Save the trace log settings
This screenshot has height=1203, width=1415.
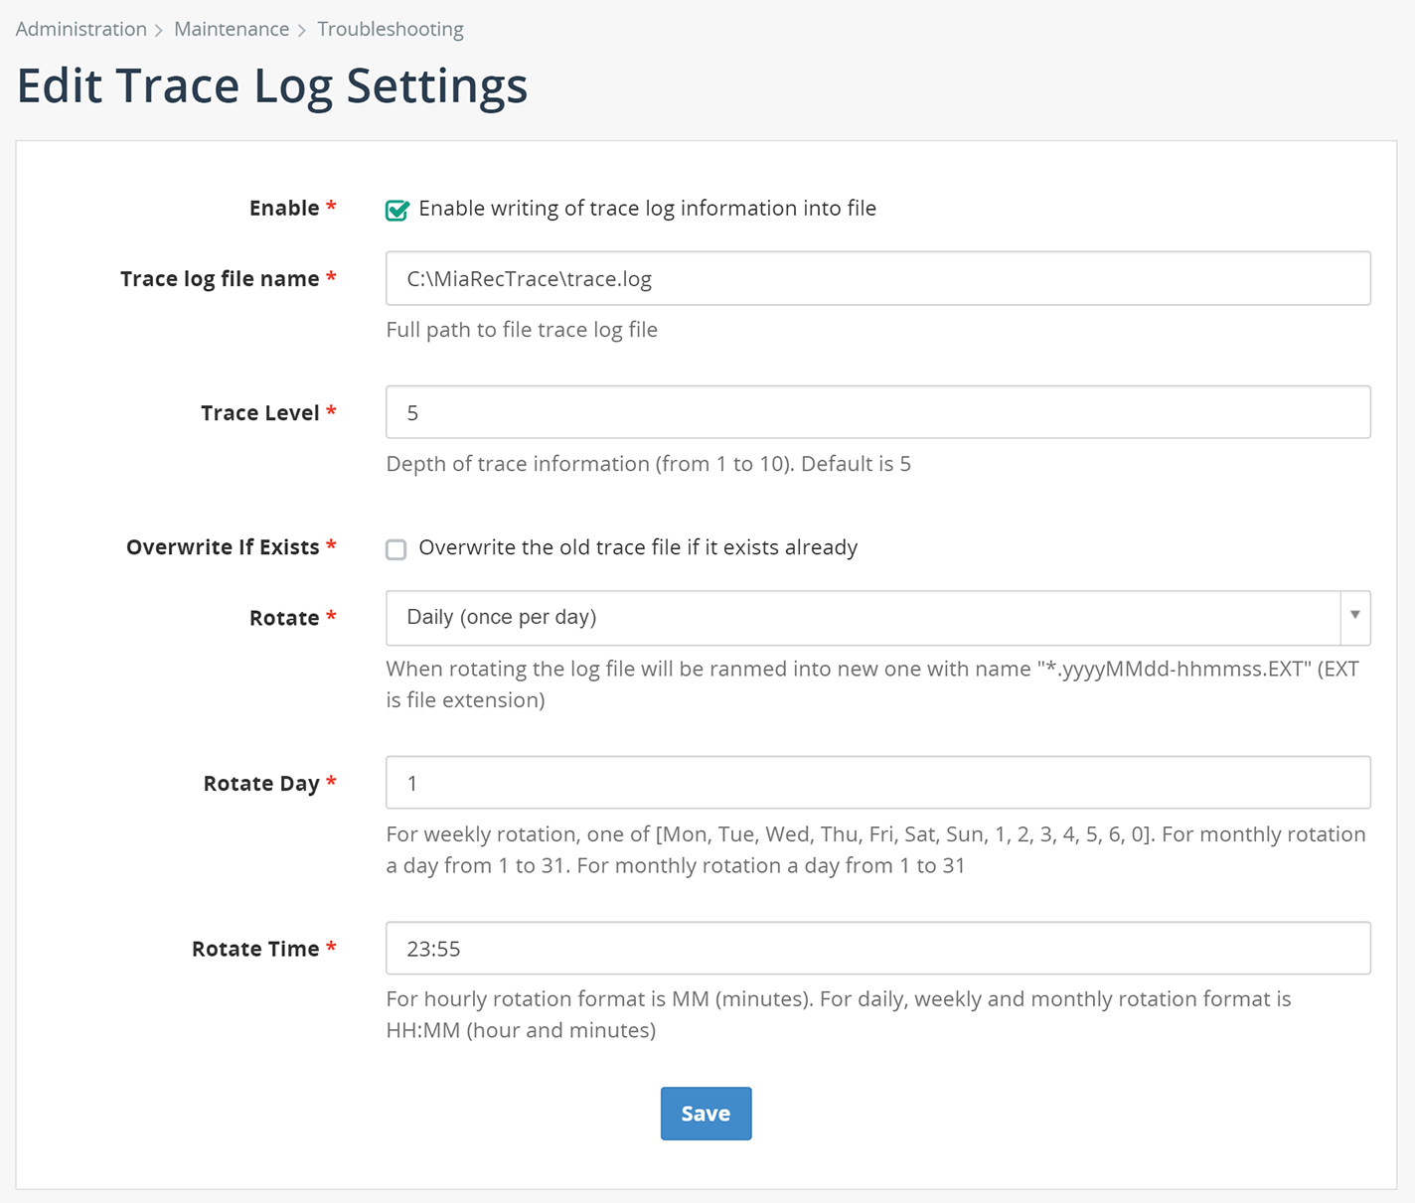click(x=706, y=1114)
